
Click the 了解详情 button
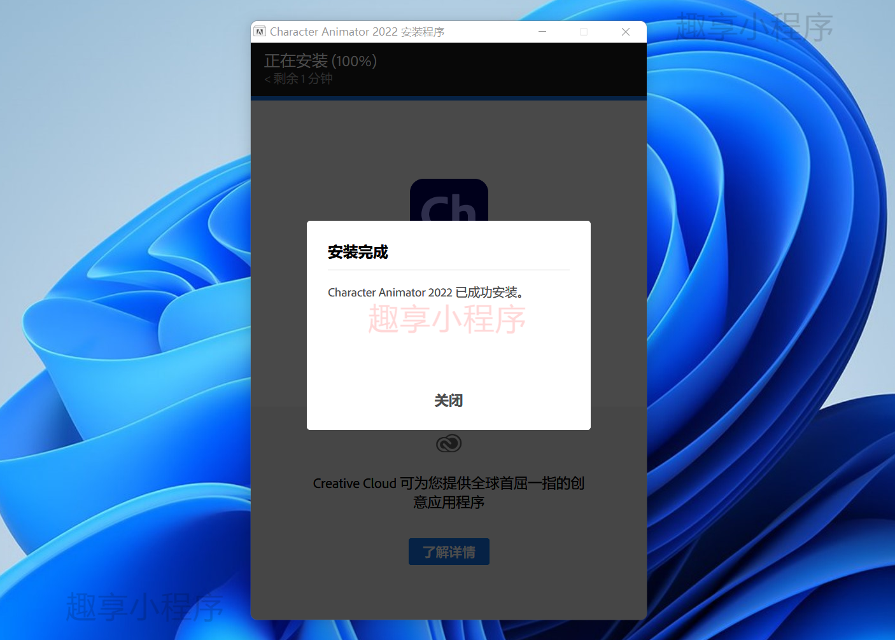(x=449, y=552)
